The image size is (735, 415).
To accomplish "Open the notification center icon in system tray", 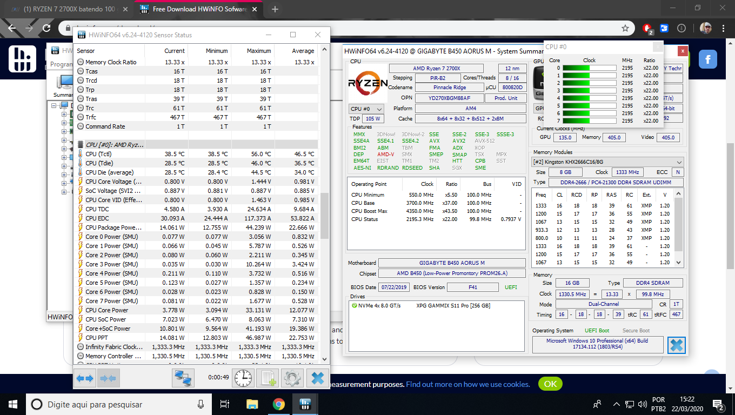I will [x=719, y=405].
